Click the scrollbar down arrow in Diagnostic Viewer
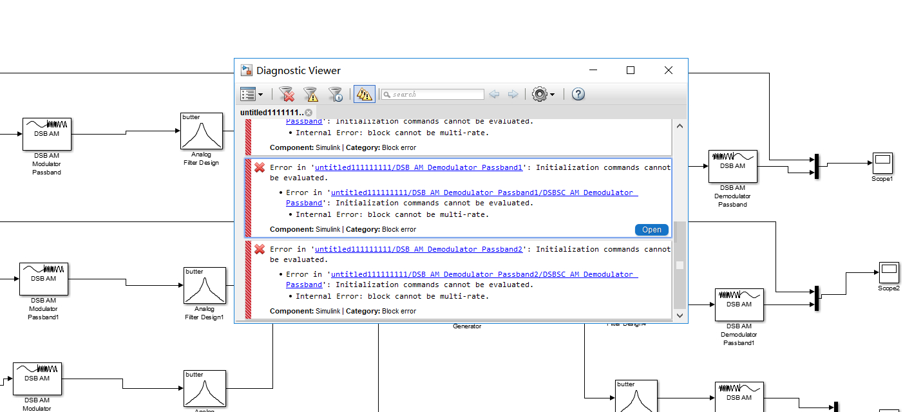This screenshot has width=923, height=412. (680, 315)
